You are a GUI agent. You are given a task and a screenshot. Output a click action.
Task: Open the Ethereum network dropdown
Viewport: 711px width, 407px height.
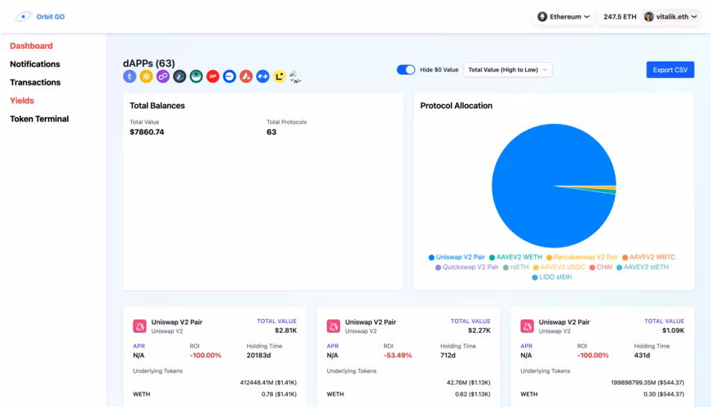[563, 16]
